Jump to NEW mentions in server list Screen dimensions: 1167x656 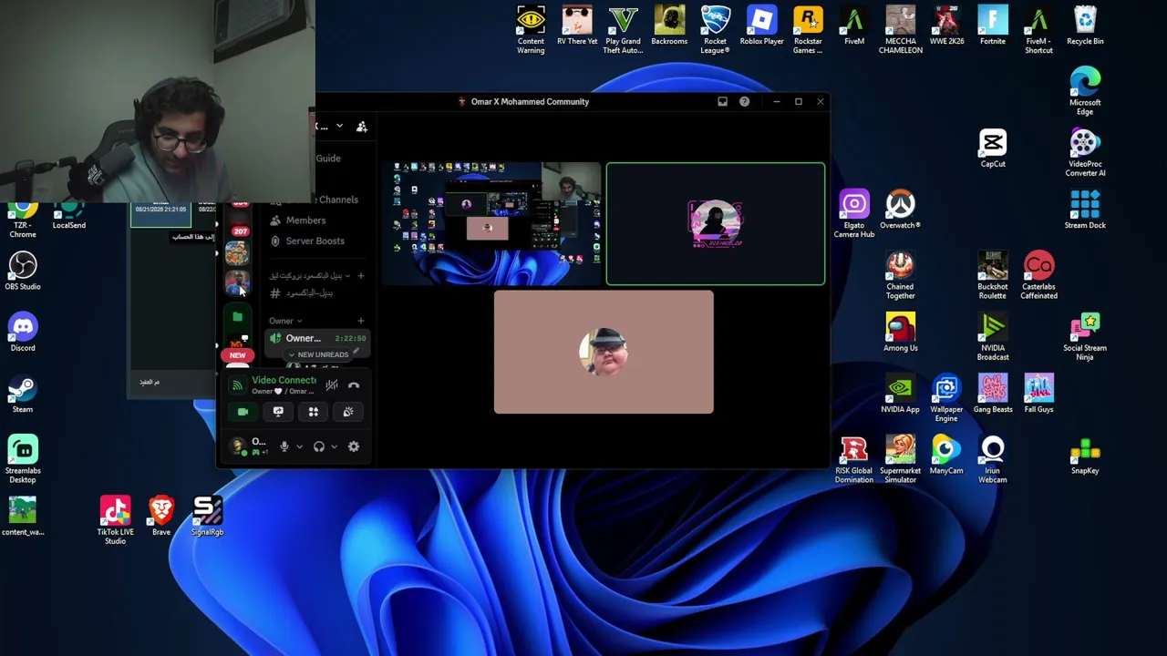tap(237, 355)
